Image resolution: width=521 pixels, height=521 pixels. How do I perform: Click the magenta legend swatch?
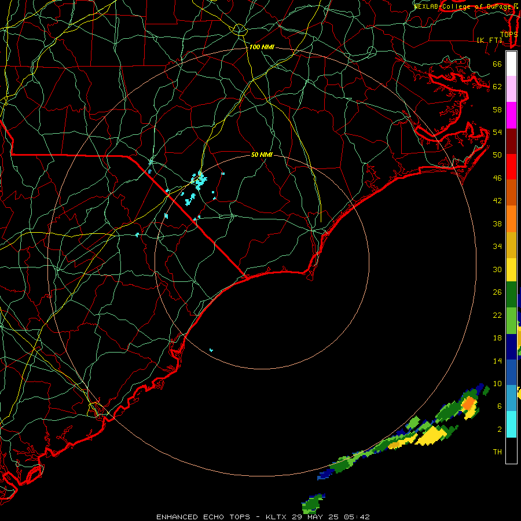click(511, 115)
